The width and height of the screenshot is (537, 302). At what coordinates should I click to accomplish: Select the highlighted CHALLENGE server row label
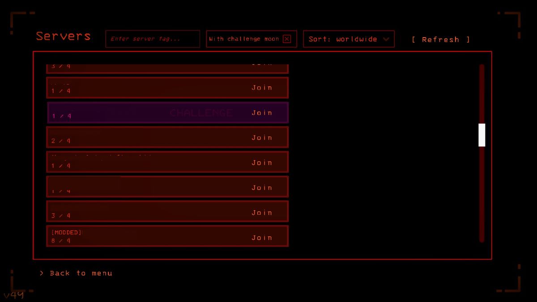click(x=201, y=113)
